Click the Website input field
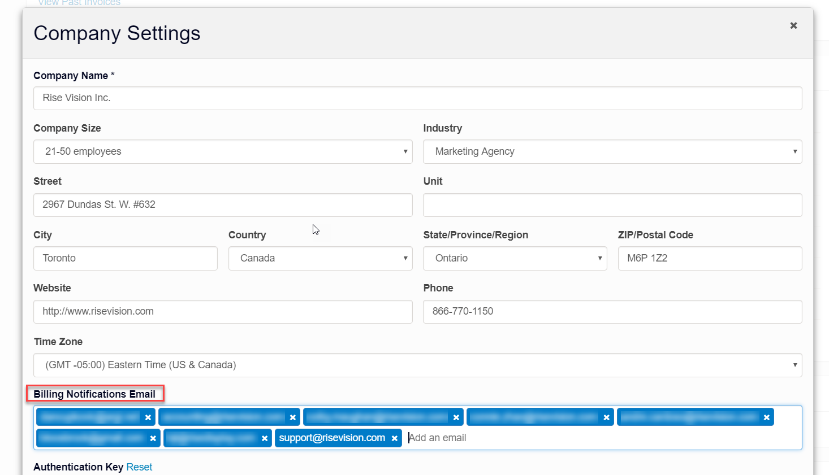This screenshot has height=475, width=829. pyautogui.click(x=223, y=312)
